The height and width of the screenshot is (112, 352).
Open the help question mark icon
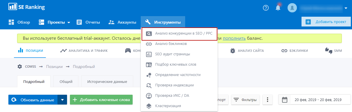[266, 8]
